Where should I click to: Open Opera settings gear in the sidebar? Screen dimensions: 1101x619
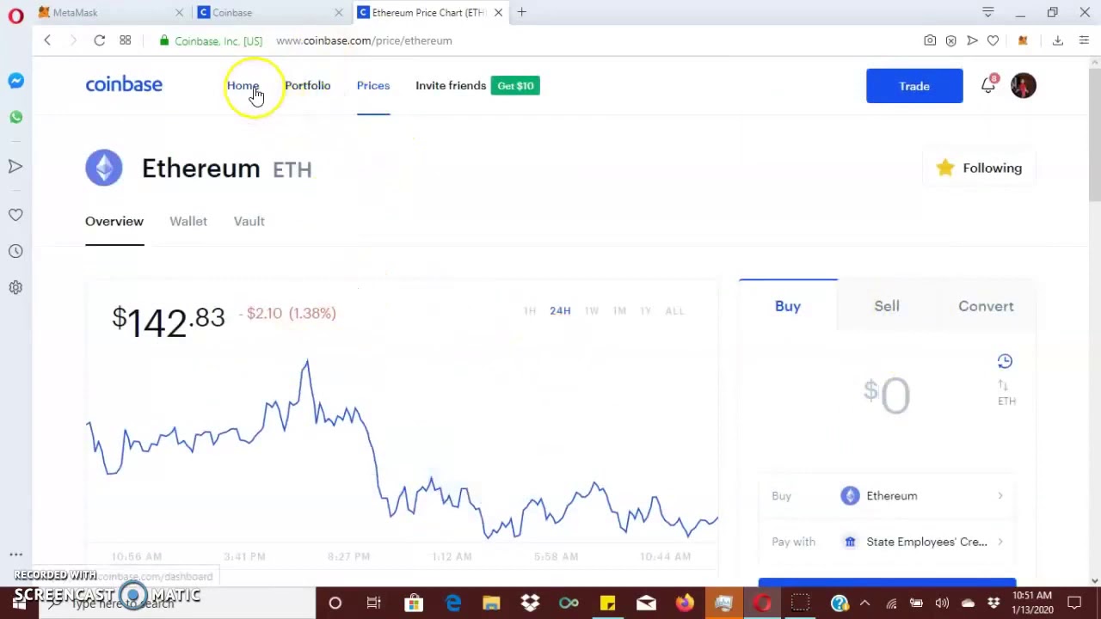15,288
